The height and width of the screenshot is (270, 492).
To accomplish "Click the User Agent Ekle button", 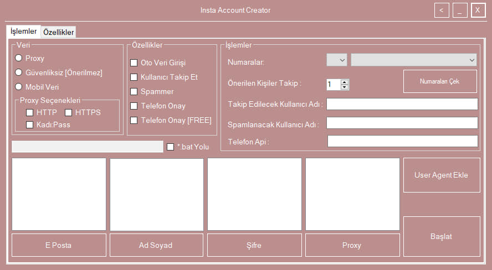I will (x=442, y=175).
